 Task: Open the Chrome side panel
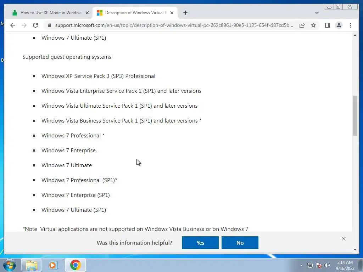pos(327,25)
